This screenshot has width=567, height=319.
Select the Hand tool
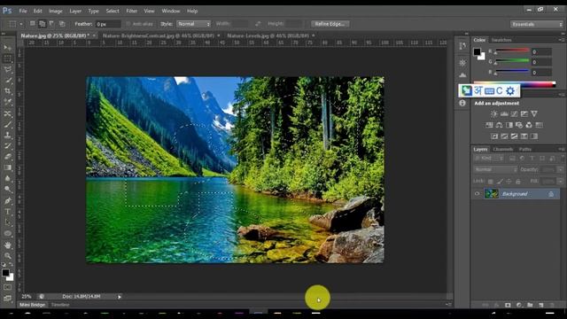point(7,245)
